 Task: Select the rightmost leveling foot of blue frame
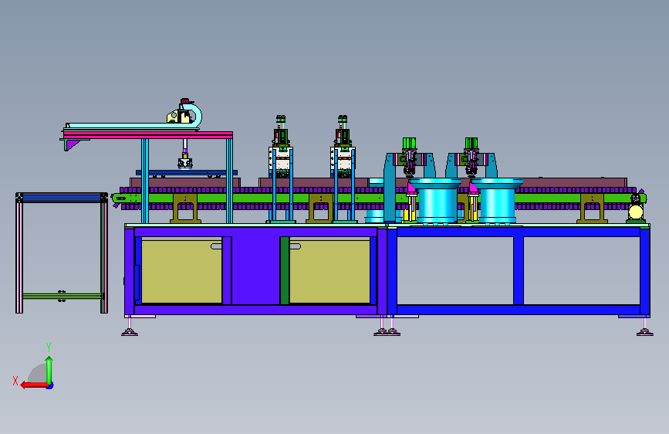pos(644,327)
